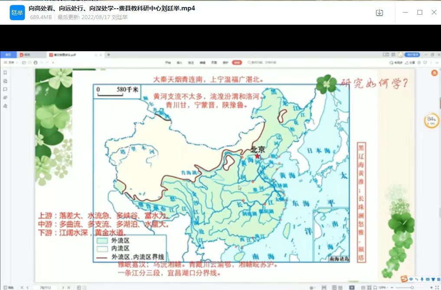Image resolution: width=441 pixels, height=290 pixels.
Task: Open the attachments panel in the left sidebar
Action: pos(5,98)
